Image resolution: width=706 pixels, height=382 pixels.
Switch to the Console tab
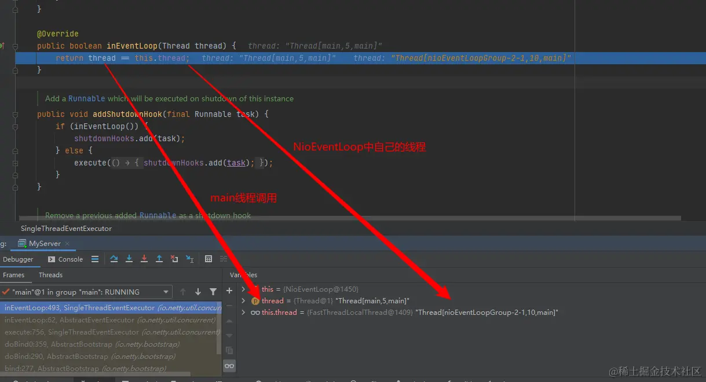(x=65, y=259)
